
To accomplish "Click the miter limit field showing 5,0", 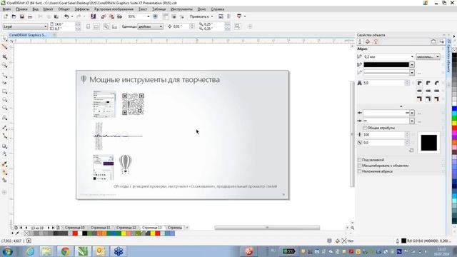I will click(x=384, y=83).
